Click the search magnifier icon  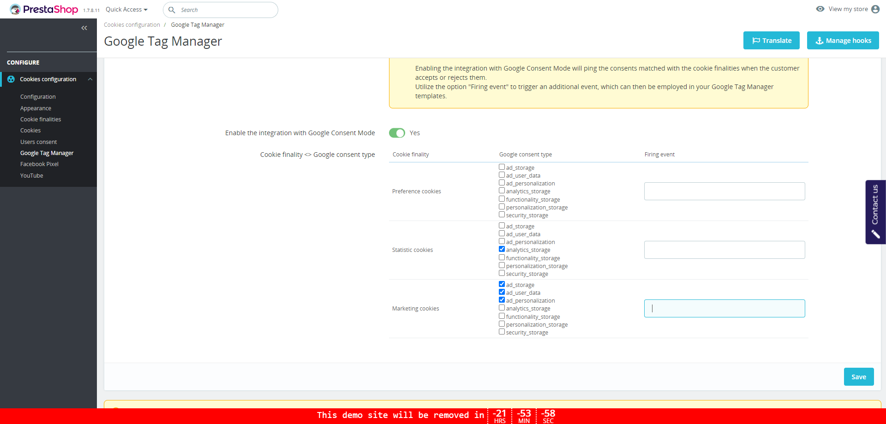coord(172,10)
